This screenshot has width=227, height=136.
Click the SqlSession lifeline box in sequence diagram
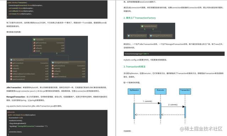click(x=134, y=91)
